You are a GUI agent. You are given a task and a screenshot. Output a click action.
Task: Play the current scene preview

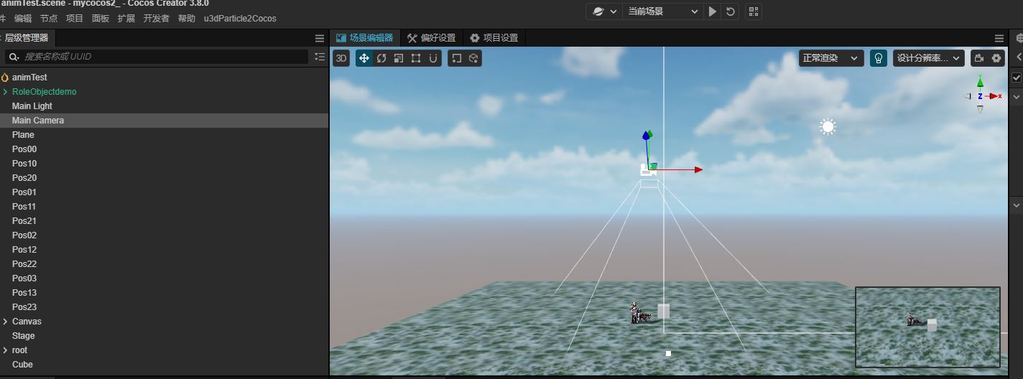pos(713,11)
